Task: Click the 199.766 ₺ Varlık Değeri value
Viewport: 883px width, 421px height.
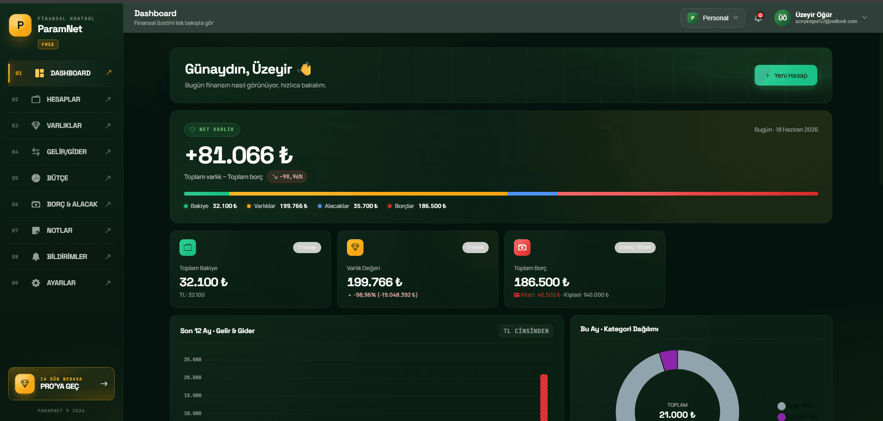Action: pos(375,282)
